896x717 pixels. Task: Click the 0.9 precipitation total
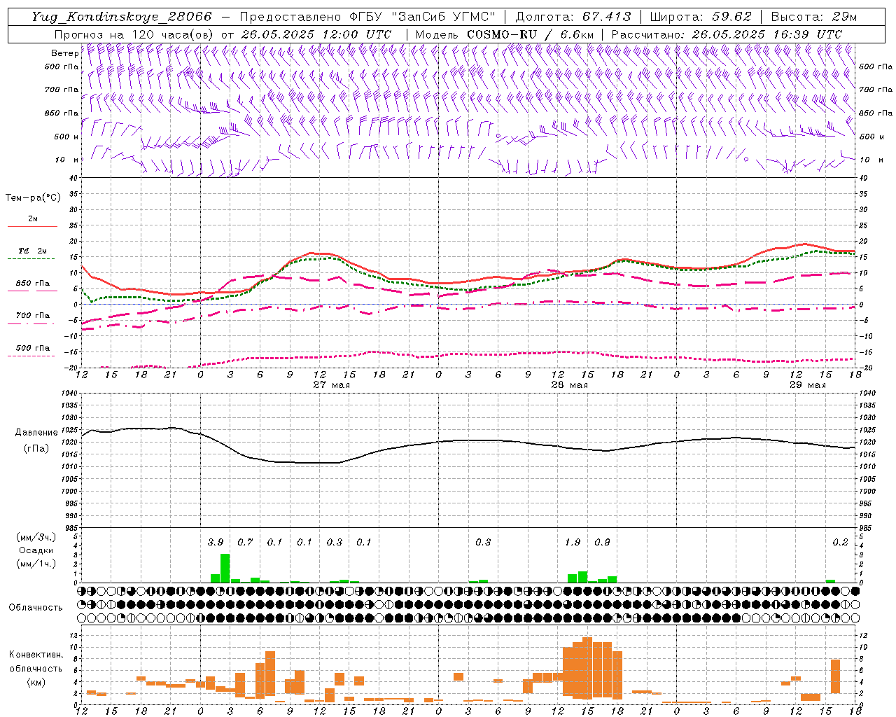tap(602, 542)
